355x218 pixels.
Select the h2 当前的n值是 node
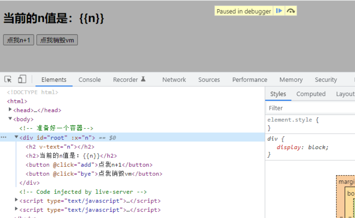coord(71,156)
